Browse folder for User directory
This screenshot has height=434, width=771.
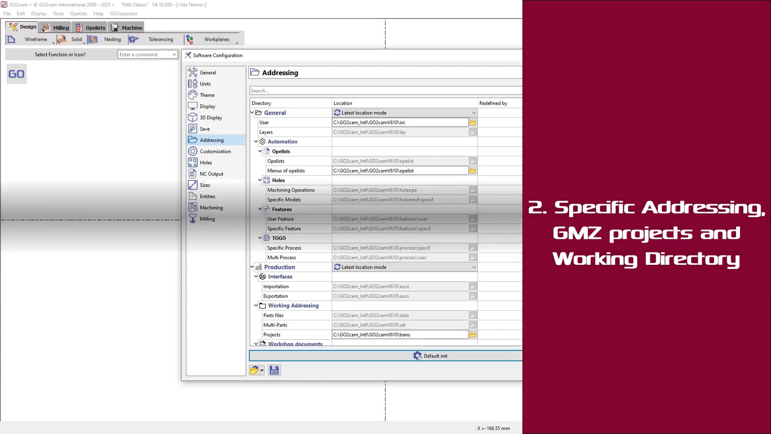(x=473, y=122)
